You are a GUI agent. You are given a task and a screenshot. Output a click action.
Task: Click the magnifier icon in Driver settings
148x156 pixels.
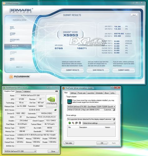pyautogui.click(x=73, y=123)
